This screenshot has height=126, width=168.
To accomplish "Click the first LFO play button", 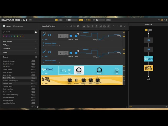I will (x=60, y=36).
